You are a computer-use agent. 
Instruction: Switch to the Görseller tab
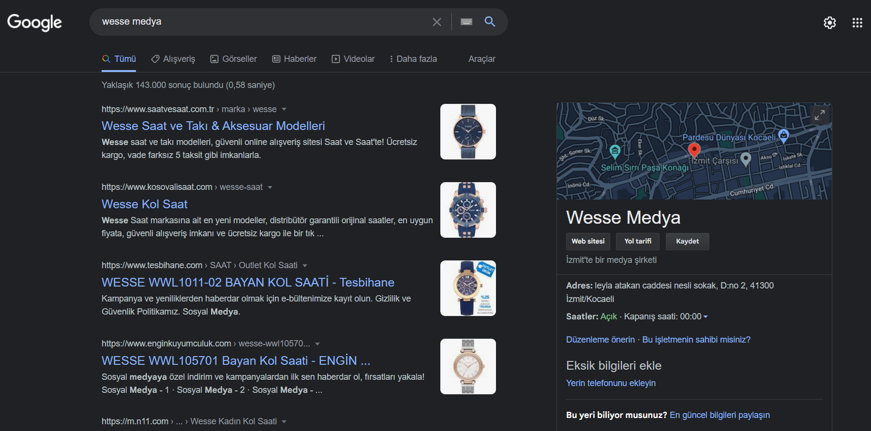point(234,59)
